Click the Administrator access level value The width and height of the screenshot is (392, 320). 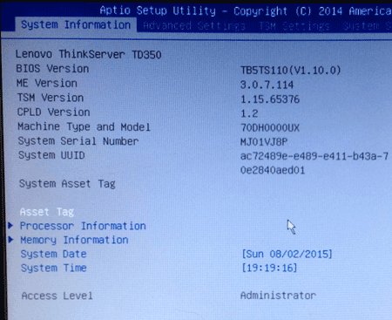pyautogui.click(x=278, y=296)
